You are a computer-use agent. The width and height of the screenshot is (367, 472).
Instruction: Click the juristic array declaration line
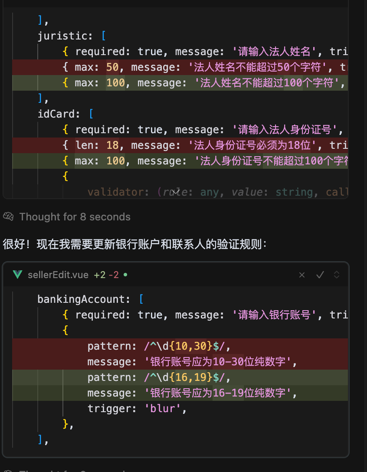click(x=72, y=36)
